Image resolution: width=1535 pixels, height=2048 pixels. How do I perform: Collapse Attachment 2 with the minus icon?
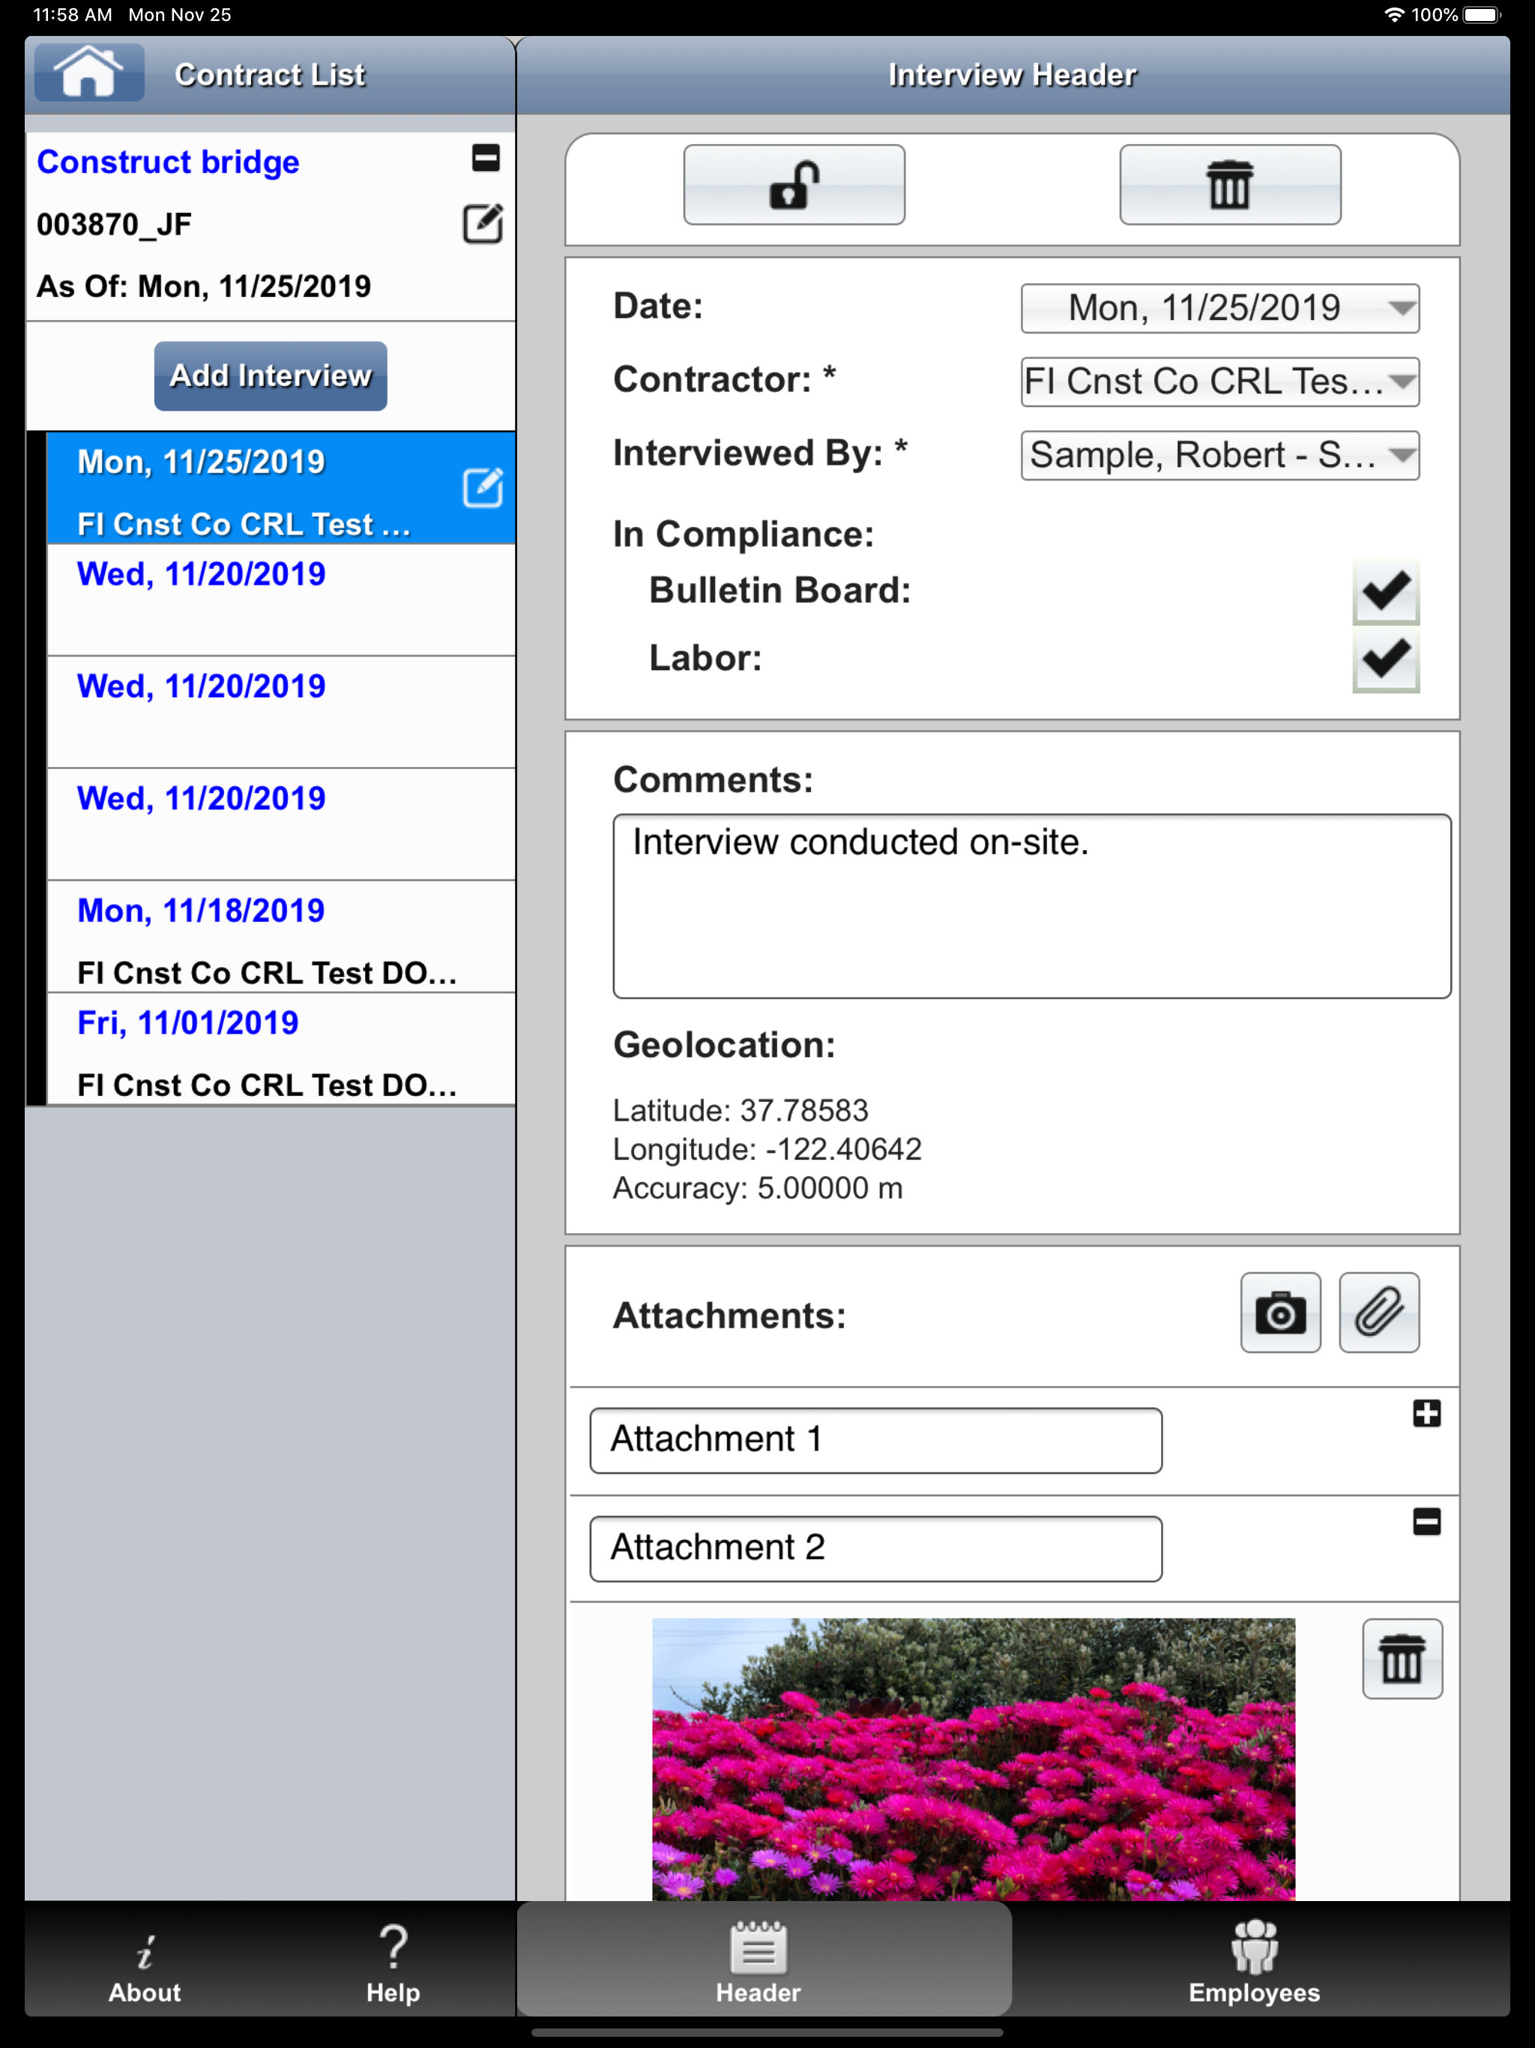click(1426, 1522)
